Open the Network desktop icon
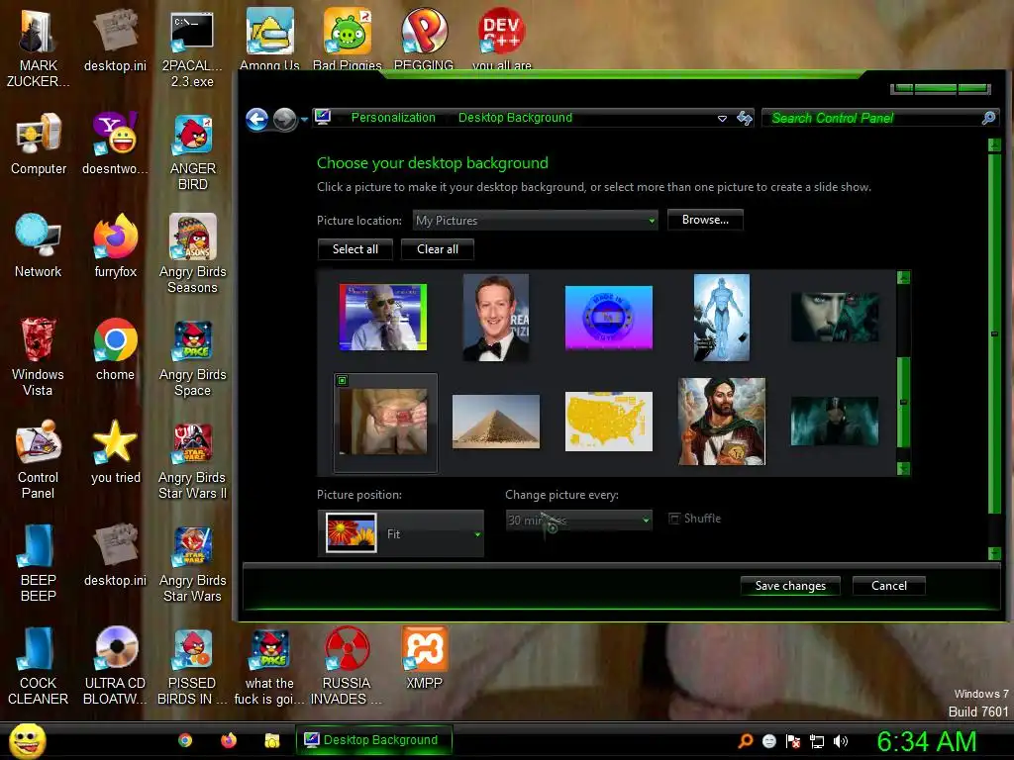1014x760 pixels. 39,246
